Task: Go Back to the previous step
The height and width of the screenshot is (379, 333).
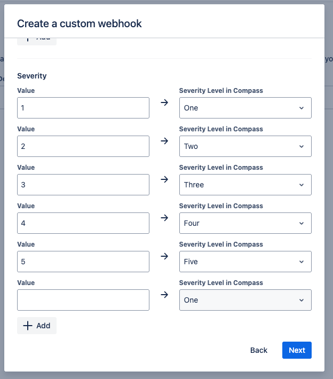Action: (259, 350)
